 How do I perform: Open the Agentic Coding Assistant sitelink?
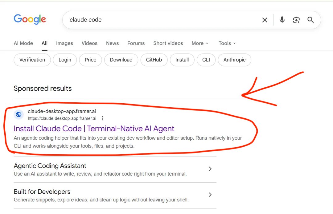point(50,166)
